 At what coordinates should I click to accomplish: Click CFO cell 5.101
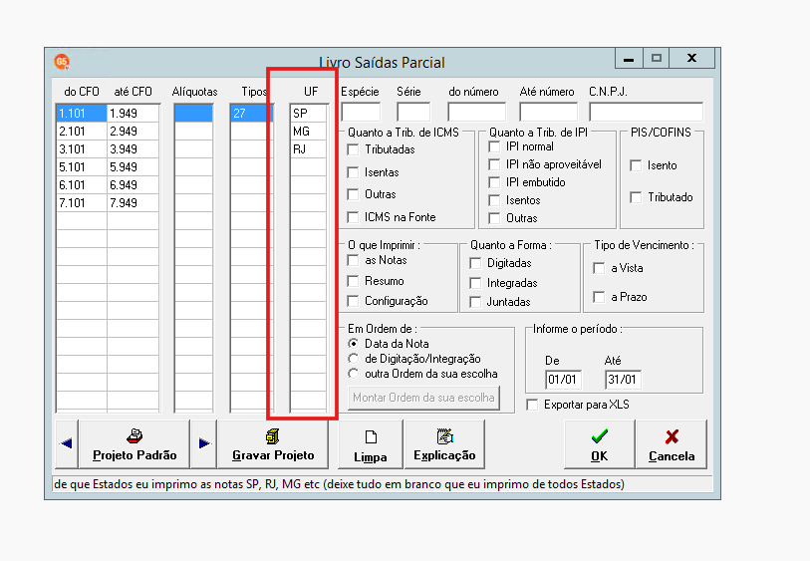(x=82, y=167)
